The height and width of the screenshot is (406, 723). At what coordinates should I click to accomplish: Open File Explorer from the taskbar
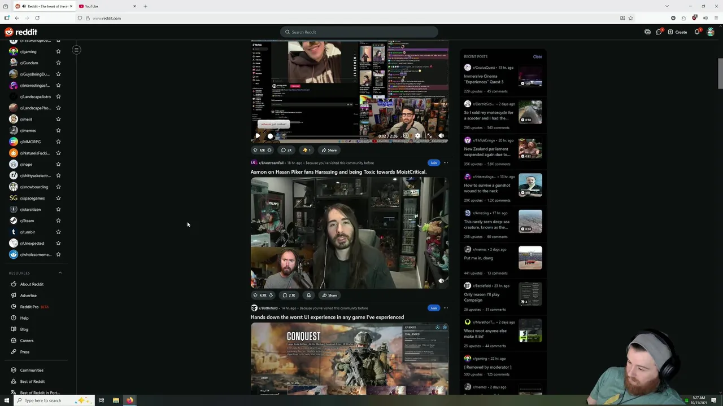click(116, 400)
